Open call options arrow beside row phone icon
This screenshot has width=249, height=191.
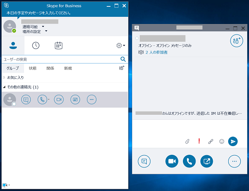pos(48,99)
